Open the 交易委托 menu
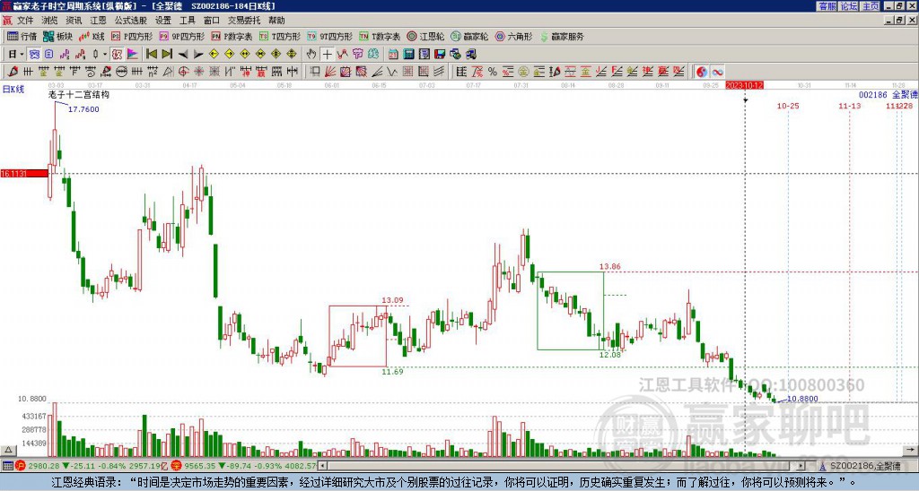Image resolution: width=919 pixels, height=491 pixels. 244,21
